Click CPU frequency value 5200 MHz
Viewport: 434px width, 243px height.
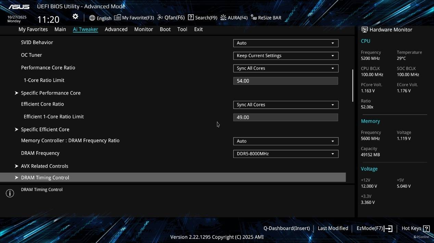370,58
